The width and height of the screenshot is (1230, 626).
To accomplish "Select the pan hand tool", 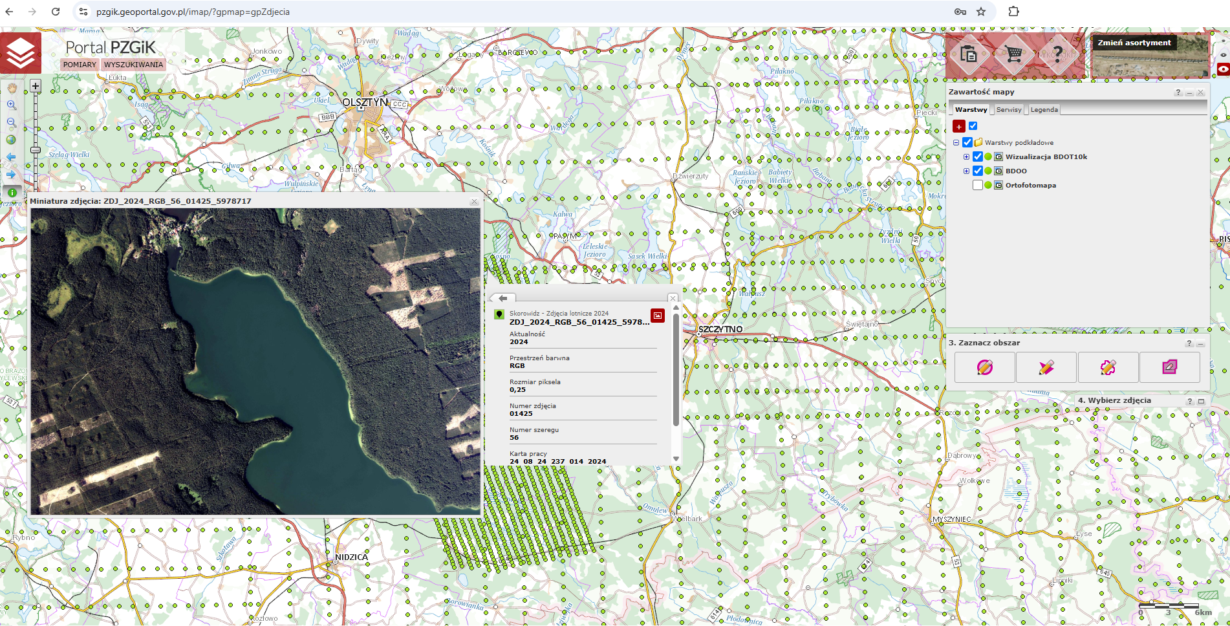I will pyautogui.click(x=12, y=87).
